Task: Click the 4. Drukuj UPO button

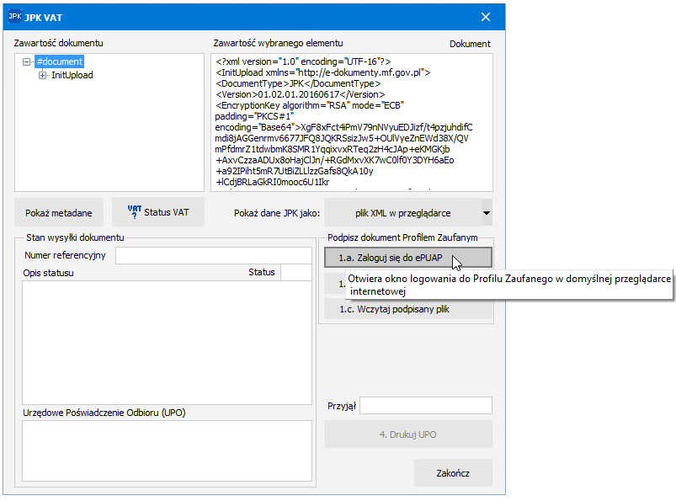Action: click(x=407, y=434)
